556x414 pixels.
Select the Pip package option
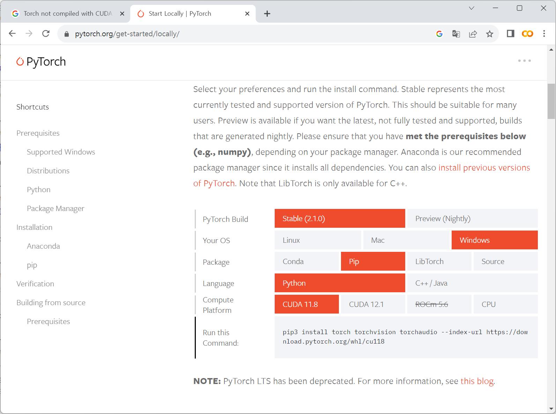pos(373,261)
